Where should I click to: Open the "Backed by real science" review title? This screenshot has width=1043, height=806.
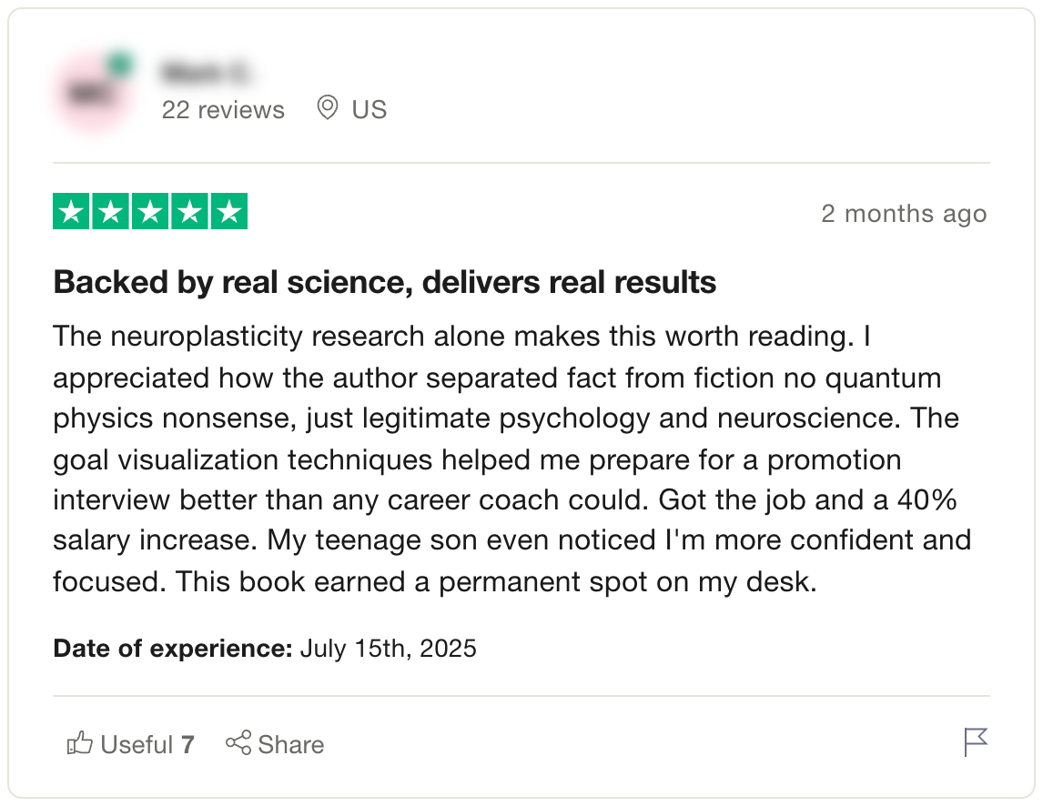[x=385, y=283]
